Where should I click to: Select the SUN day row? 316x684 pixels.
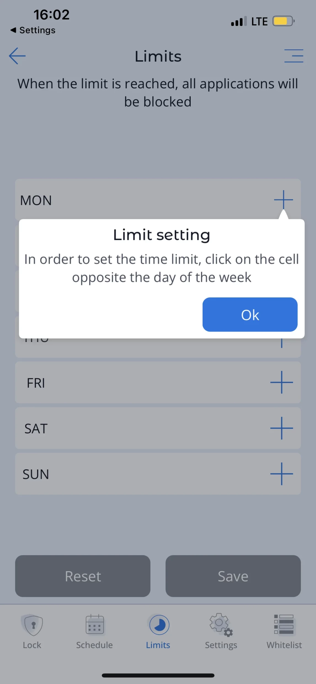coord(138,474)
